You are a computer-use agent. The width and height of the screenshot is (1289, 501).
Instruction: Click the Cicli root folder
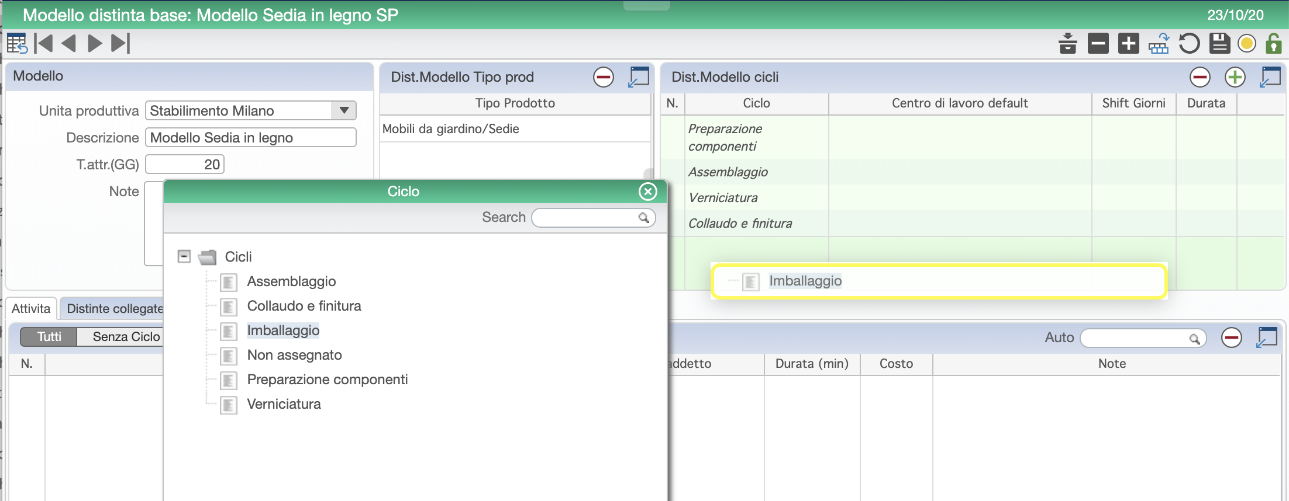[238, 257]
